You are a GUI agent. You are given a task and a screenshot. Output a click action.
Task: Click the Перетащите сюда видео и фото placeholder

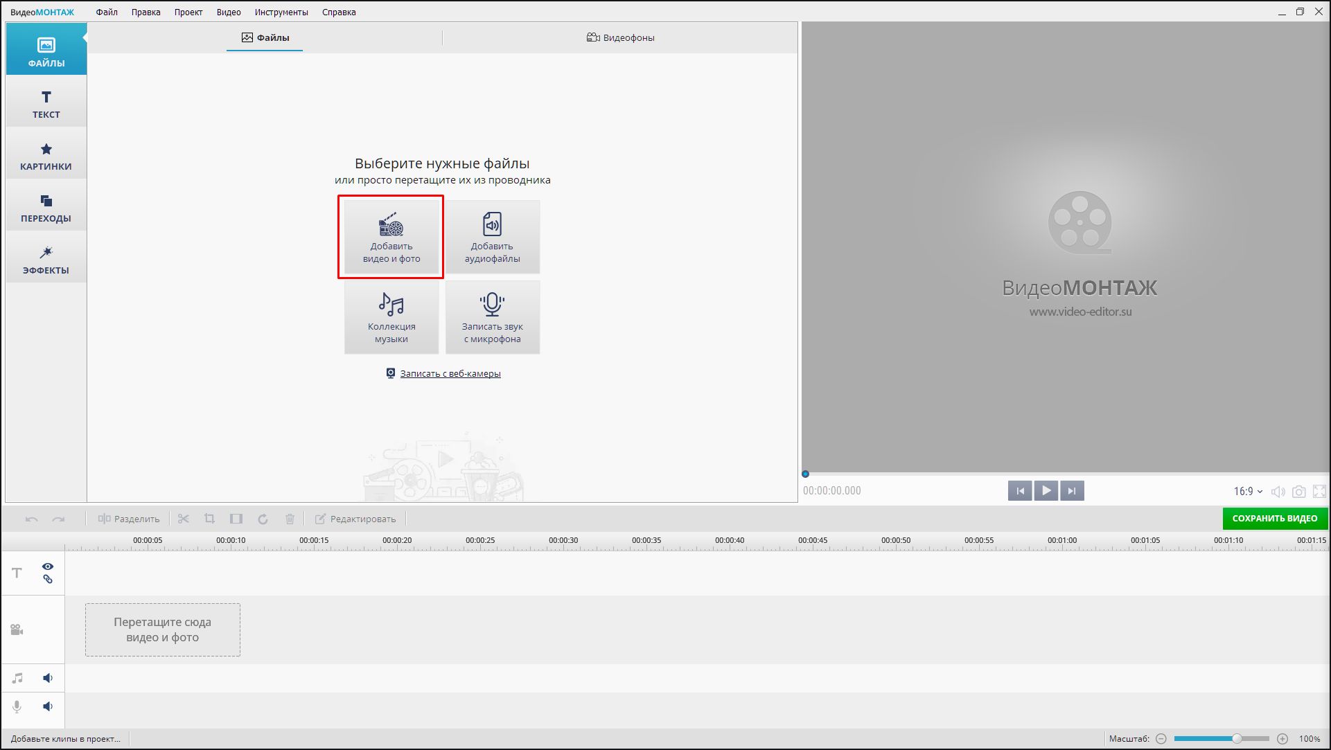pyautogui.click(x=163, y=630)
